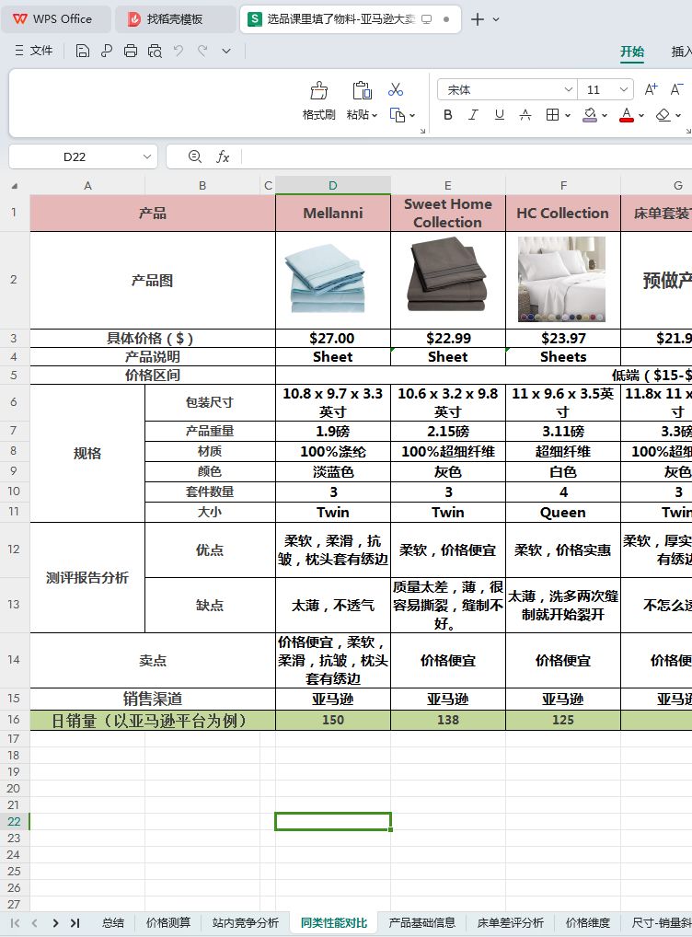Screen dimensions: 692x937
Task: Click the formula bar input
Action: [x=467, y=156]
